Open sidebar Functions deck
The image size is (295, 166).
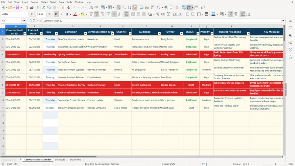(x=290, y=57)
